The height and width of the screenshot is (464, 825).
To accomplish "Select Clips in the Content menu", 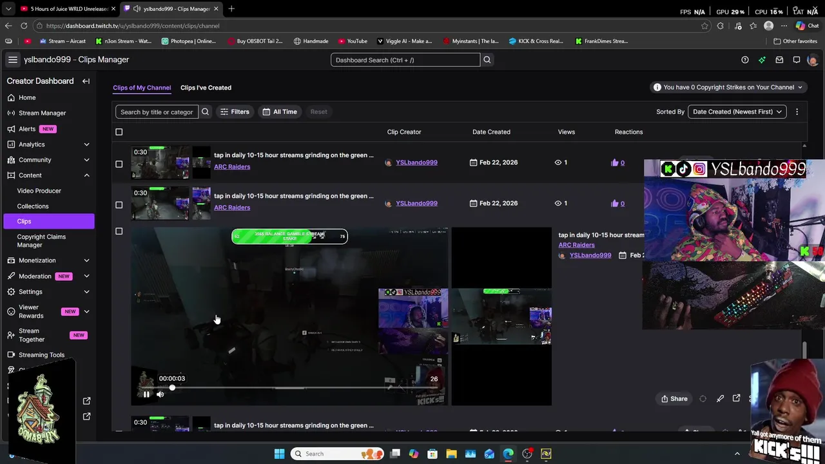I will [x=48, y=221].
